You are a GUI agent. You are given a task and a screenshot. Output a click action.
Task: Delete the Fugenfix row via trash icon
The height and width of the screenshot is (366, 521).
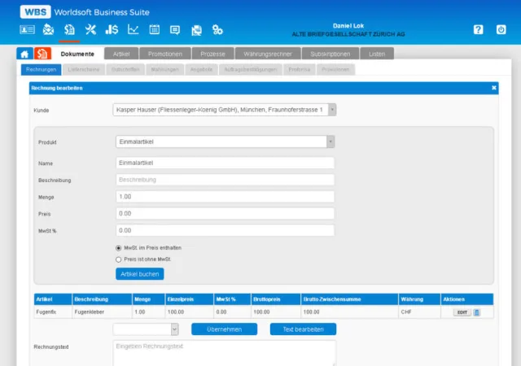click(x=477, y=312)
